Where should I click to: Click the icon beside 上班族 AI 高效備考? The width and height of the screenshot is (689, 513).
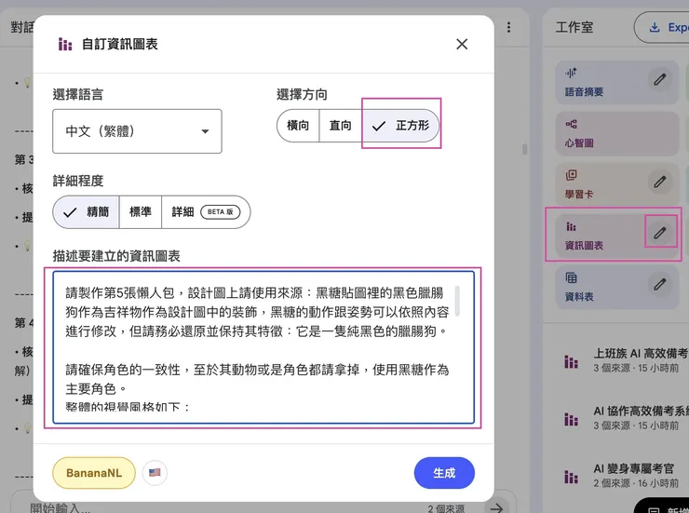[x=571, y=362]
